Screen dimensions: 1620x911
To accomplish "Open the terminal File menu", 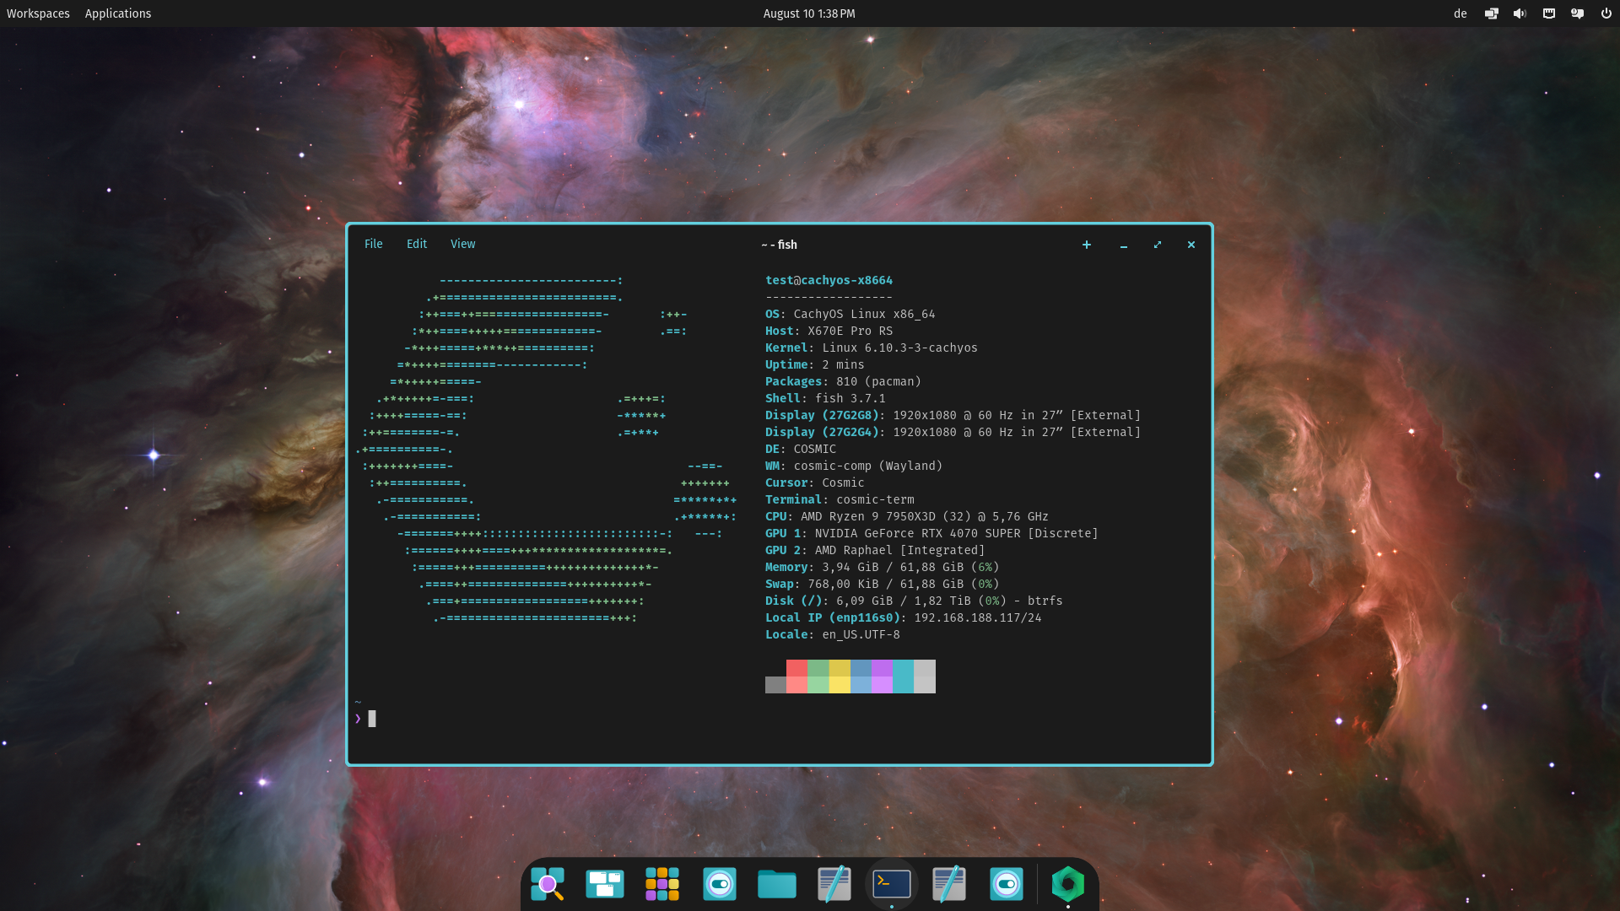I will tap(373, 244).
